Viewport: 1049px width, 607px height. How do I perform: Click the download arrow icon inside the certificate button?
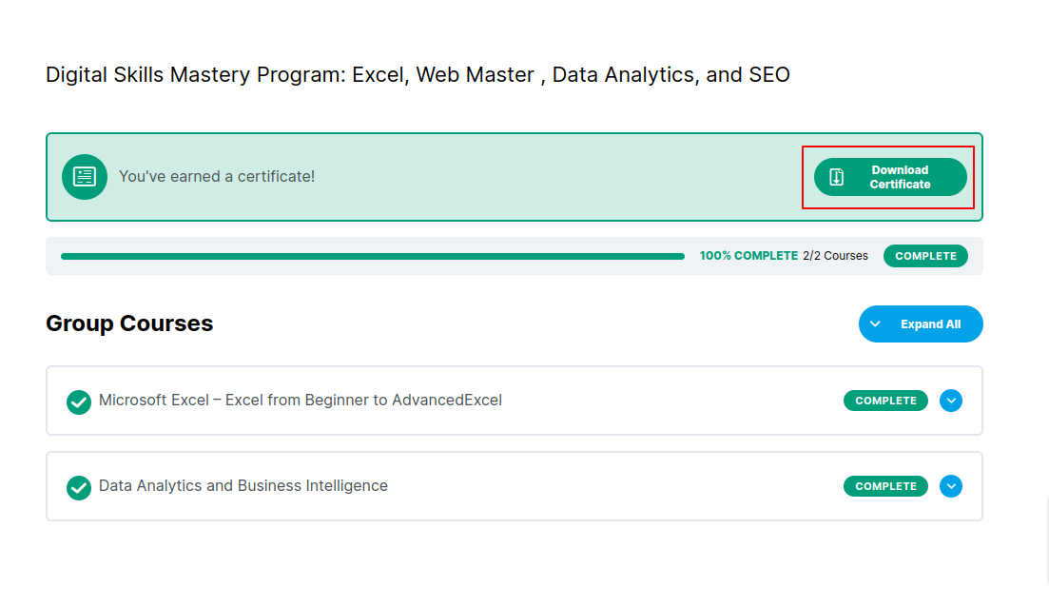coord(837,177)
